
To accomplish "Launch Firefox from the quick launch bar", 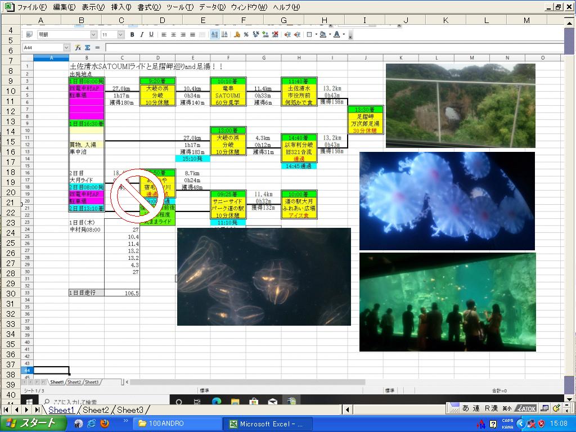I will (104, 424).
